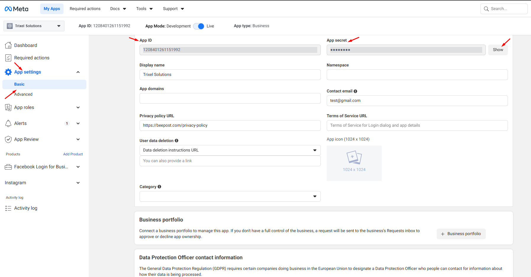Click Show to reveal the app secret
Screen dimensions: 531x277
coord(498,50)
